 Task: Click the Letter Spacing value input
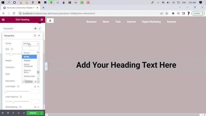(x=35, y=101)
